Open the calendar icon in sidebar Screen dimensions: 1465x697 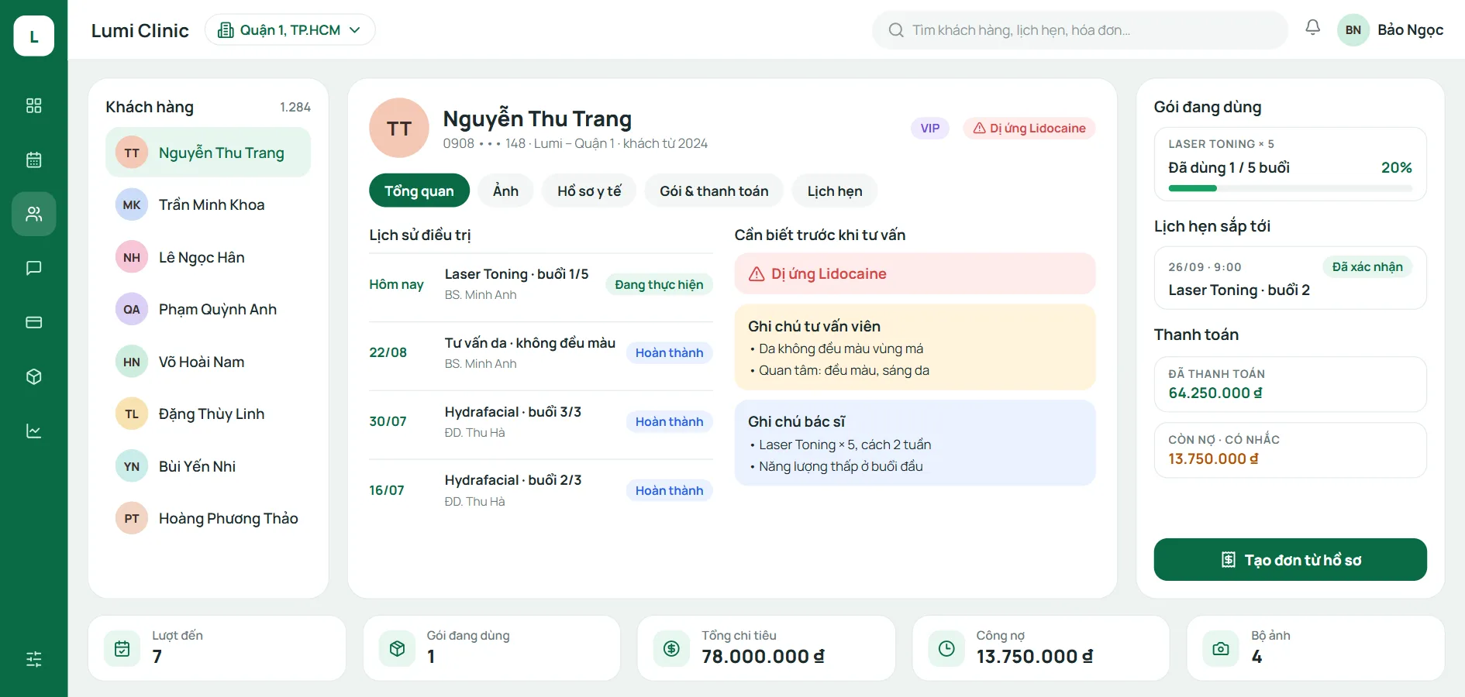pos(33,160)
